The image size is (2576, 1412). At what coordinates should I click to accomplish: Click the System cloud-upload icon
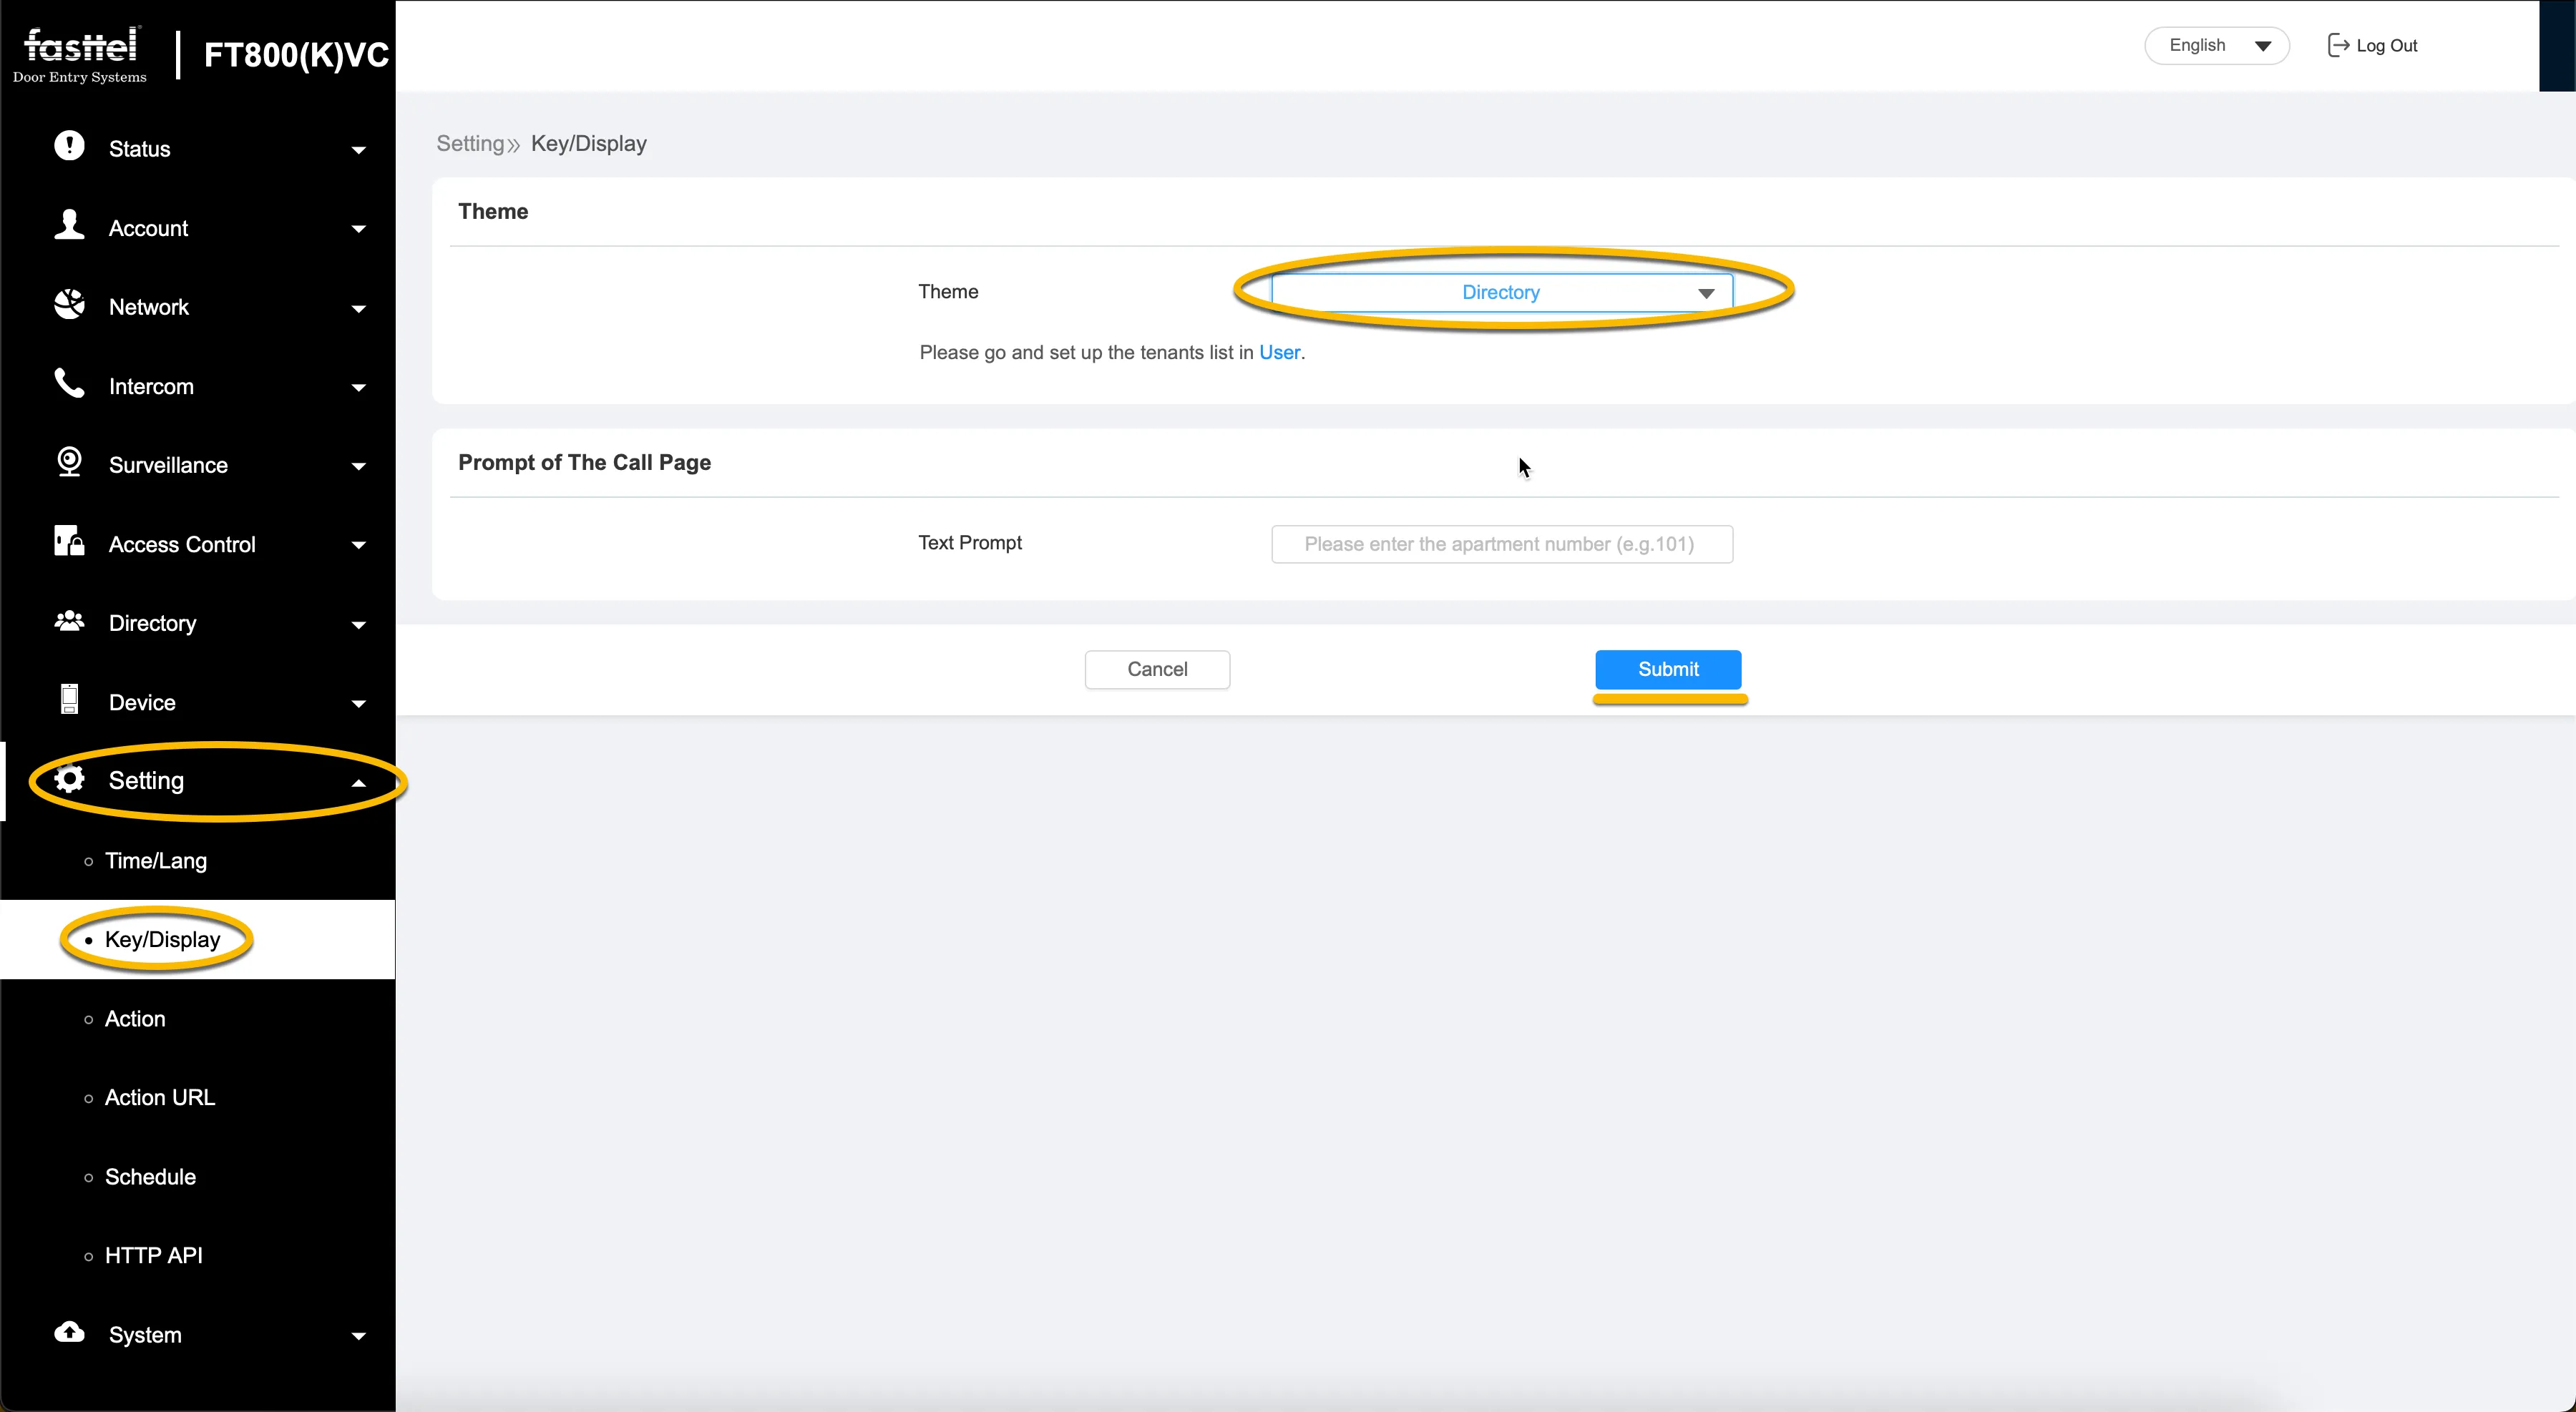69,1332
